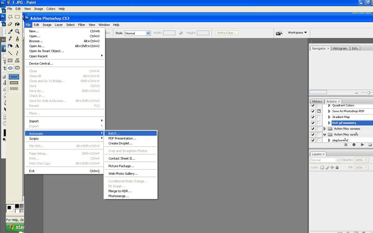Toggle dialog box for Gradient Map action
Image resolution: width=373 pixels, height=233 pixels.
(x=319, y=117)
